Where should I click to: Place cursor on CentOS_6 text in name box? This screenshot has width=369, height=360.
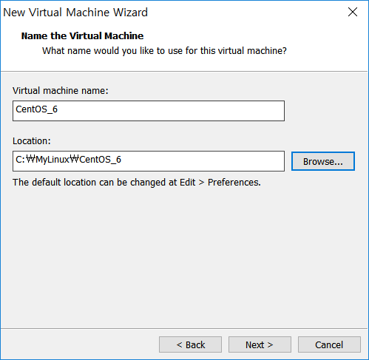pos(36,109)
